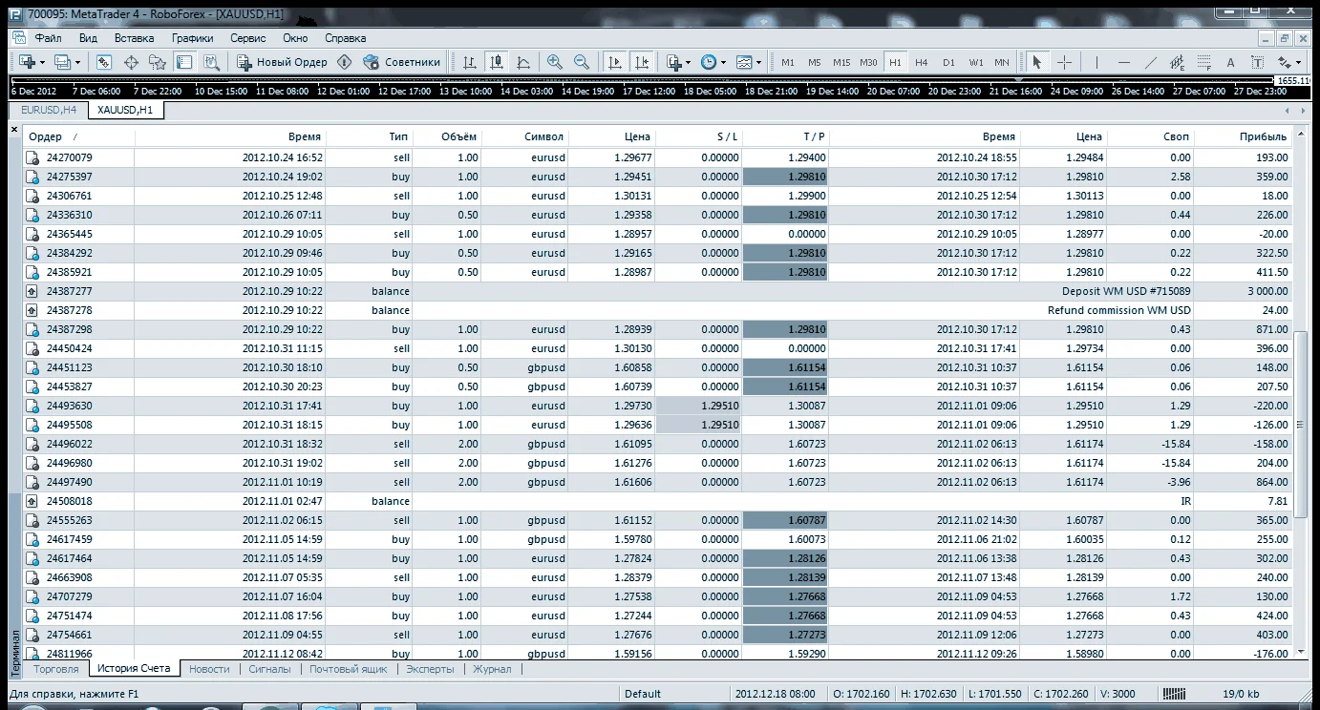This screenshot has width=1320, height=710.
Task: Select the Fibonacci retracement tool
Action: coord(1203,62)
